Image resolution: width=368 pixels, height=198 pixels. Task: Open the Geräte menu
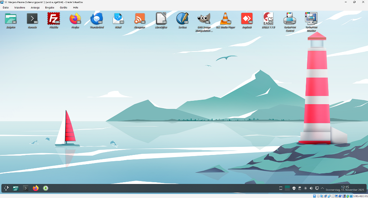tap(63, 7)
